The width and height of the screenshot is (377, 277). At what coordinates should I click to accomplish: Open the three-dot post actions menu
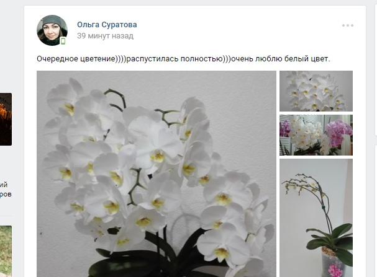pos(348,25)
